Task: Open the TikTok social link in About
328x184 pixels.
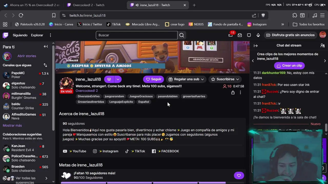Action: 135,151
